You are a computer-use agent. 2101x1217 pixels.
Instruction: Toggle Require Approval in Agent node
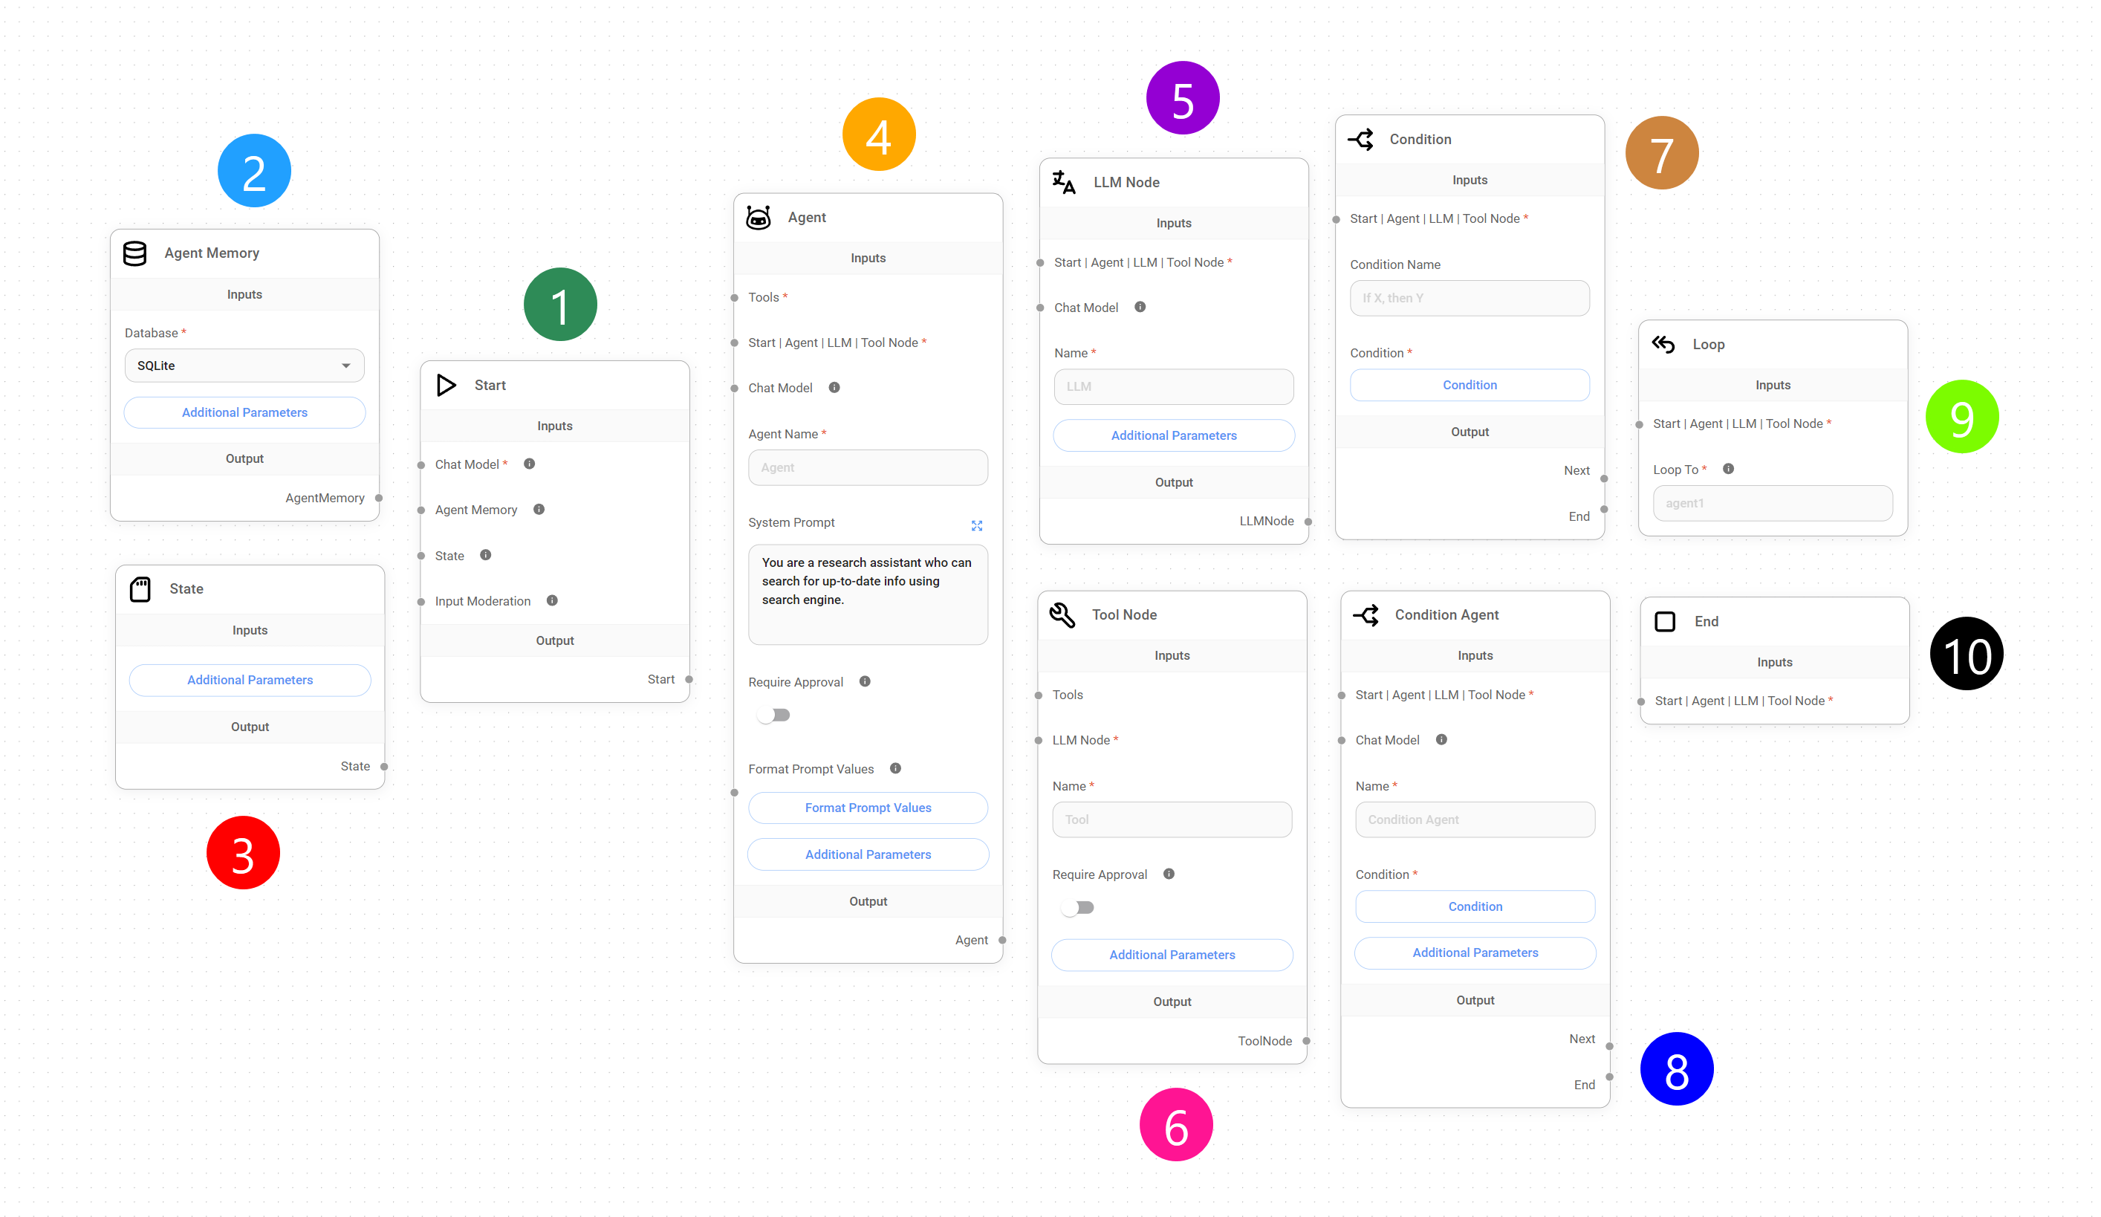click(775, 715)
